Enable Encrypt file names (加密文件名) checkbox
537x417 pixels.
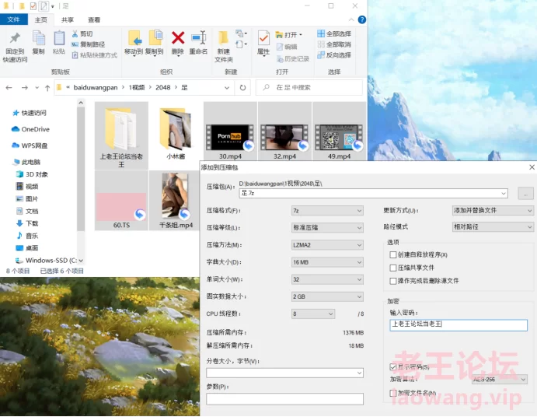coord(392,393)
